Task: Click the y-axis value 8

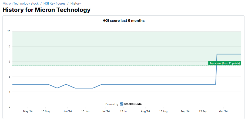Action: tap(9, 77)
